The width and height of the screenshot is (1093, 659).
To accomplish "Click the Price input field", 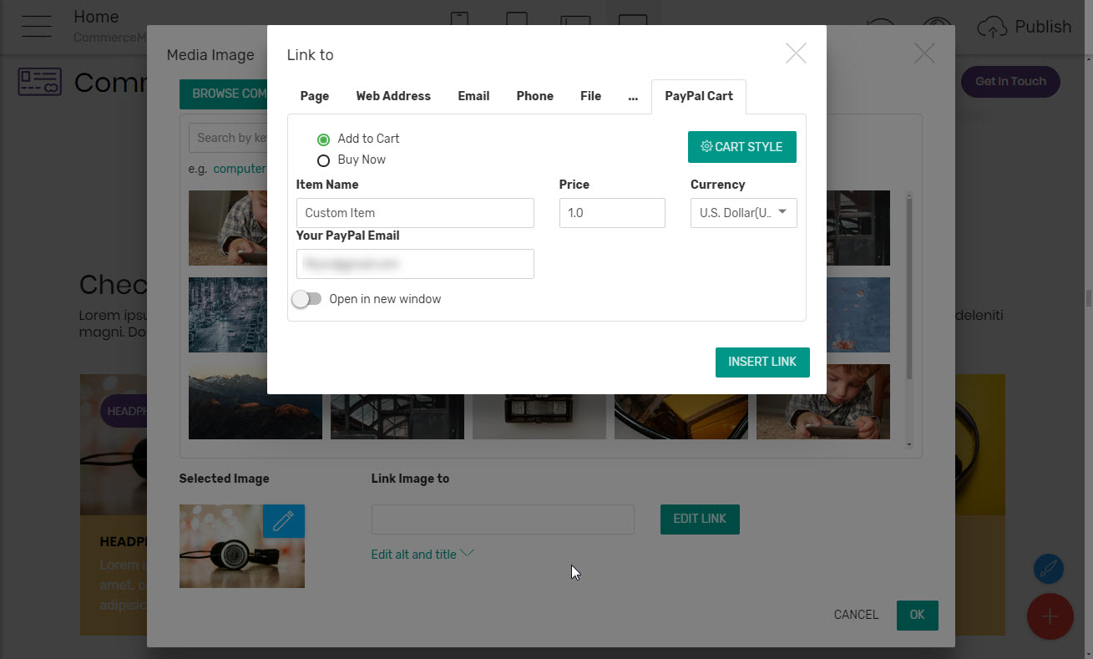I will click(x=612, y=213).
